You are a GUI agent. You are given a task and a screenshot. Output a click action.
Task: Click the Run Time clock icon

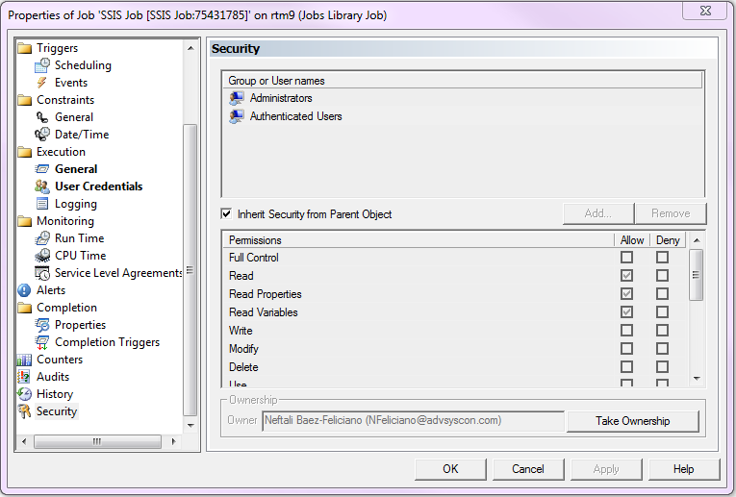coord(42,238)
